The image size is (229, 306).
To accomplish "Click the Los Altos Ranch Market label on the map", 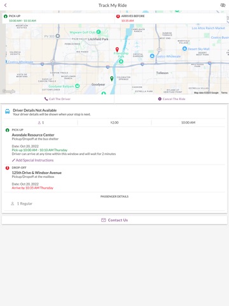I will (209, 28).
